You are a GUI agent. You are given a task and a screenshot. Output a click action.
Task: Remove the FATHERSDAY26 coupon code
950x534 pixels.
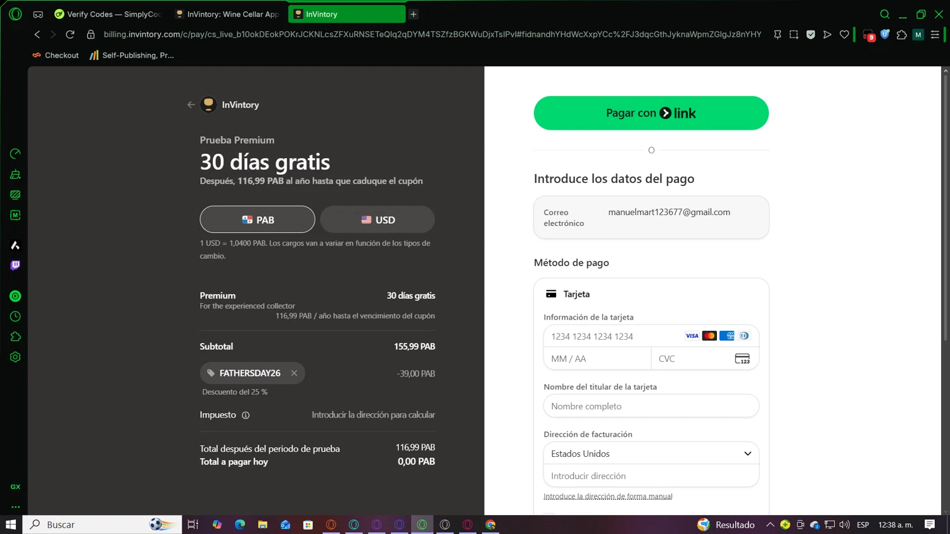coord(294,373)
